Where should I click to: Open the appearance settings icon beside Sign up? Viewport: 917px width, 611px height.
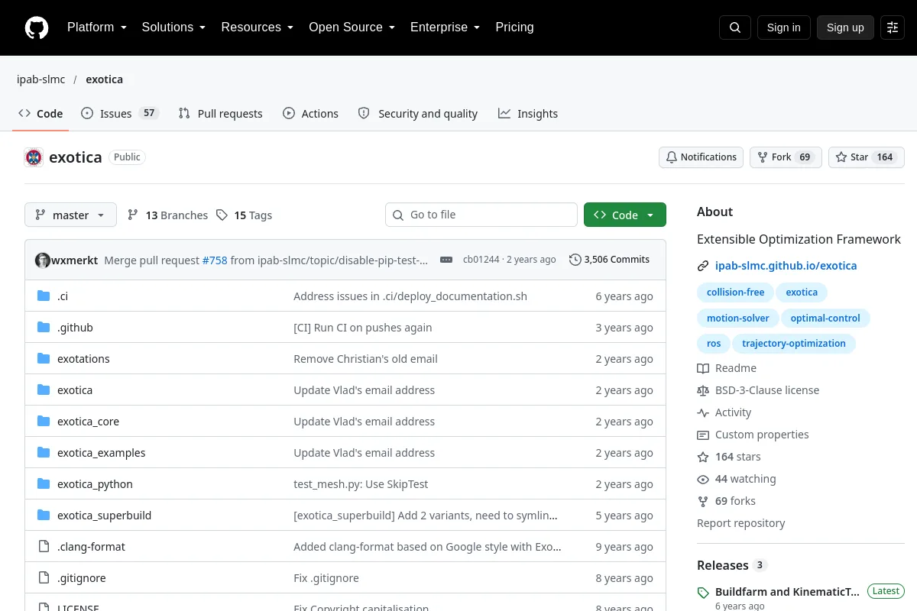893,27
